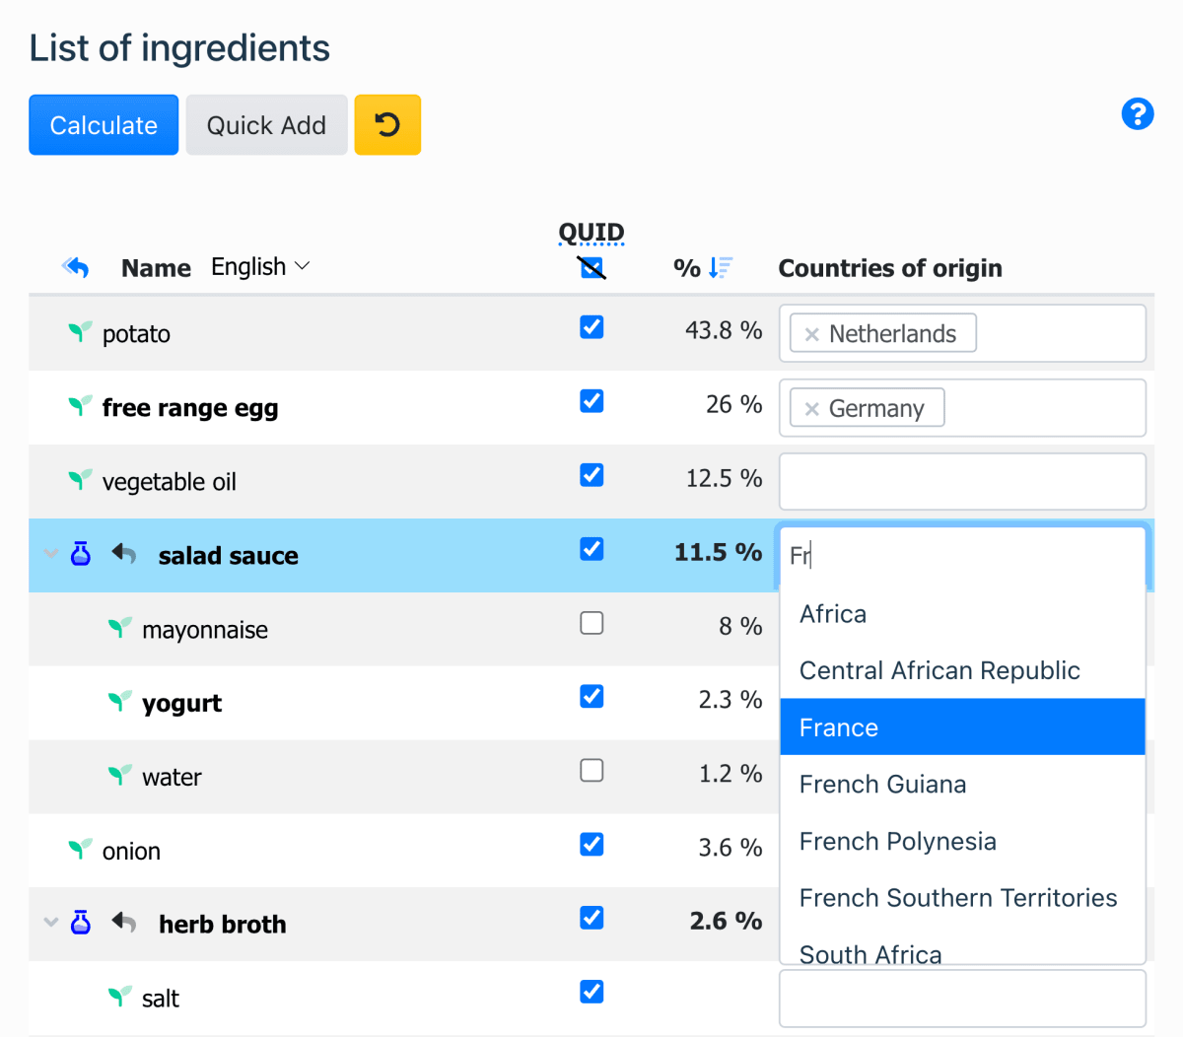
Task: Open the blue help question mark
Action: [1138, 114]
